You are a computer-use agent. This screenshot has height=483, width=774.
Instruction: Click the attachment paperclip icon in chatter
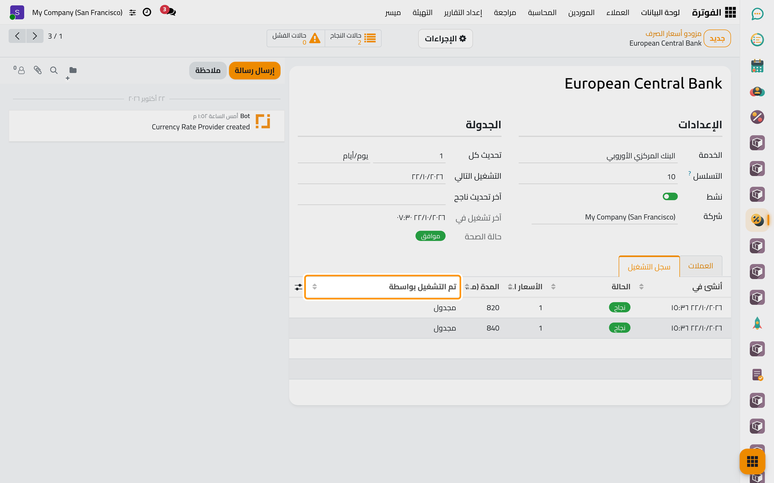tap(37, 70)
